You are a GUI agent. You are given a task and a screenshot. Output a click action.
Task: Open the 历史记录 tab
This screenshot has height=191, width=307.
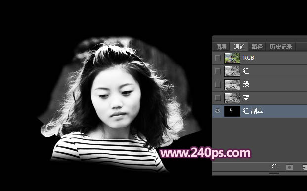[281, 47]
